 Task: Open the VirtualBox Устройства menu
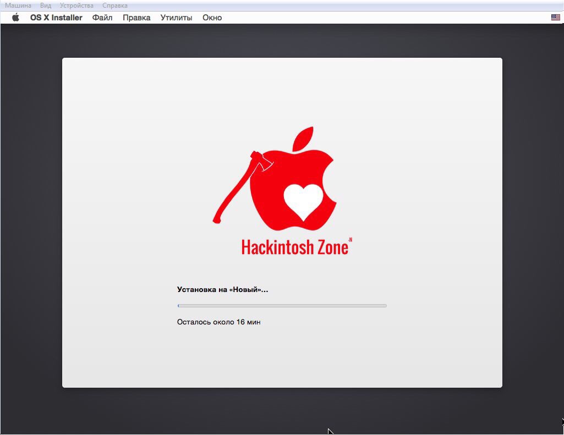click(76, 5)
